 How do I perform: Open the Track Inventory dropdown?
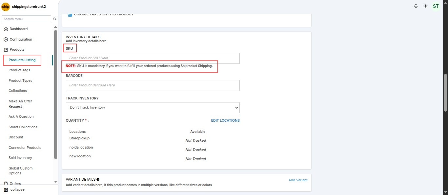point(153,108)
